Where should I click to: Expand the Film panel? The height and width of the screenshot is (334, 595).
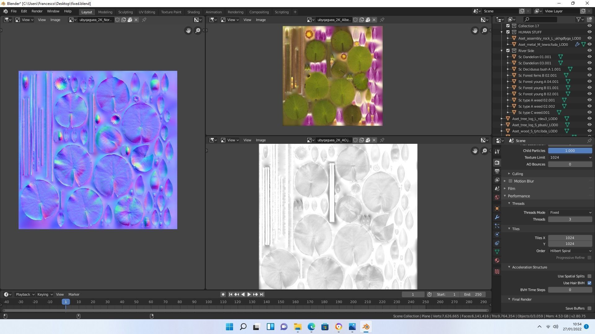pos(511,188)
